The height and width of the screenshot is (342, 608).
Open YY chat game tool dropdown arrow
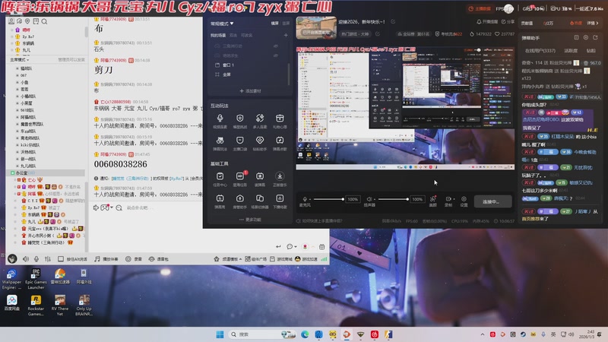pyautogui.click(x=112, y=207)
